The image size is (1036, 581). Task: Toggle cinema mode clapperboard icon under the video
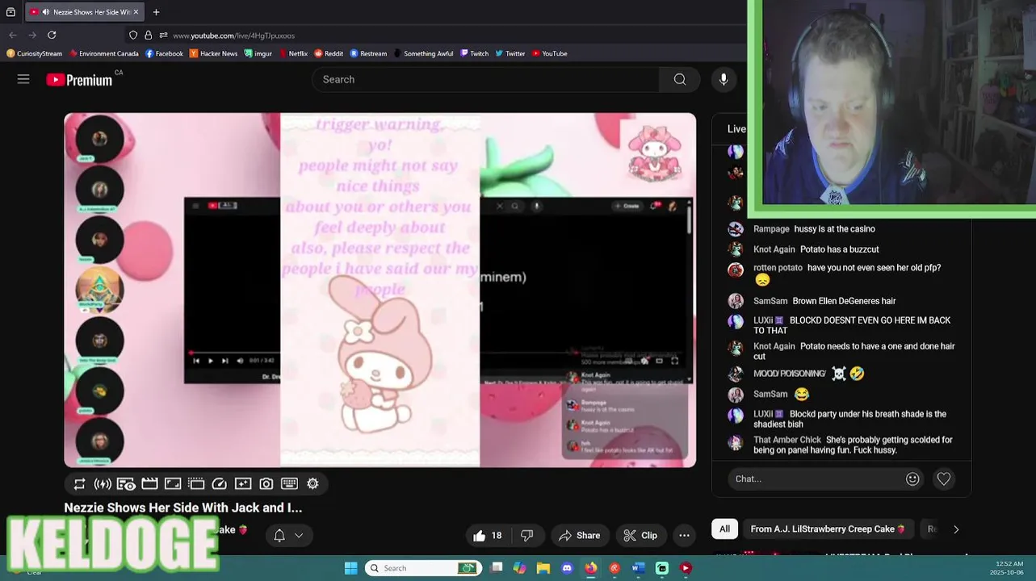149,483
